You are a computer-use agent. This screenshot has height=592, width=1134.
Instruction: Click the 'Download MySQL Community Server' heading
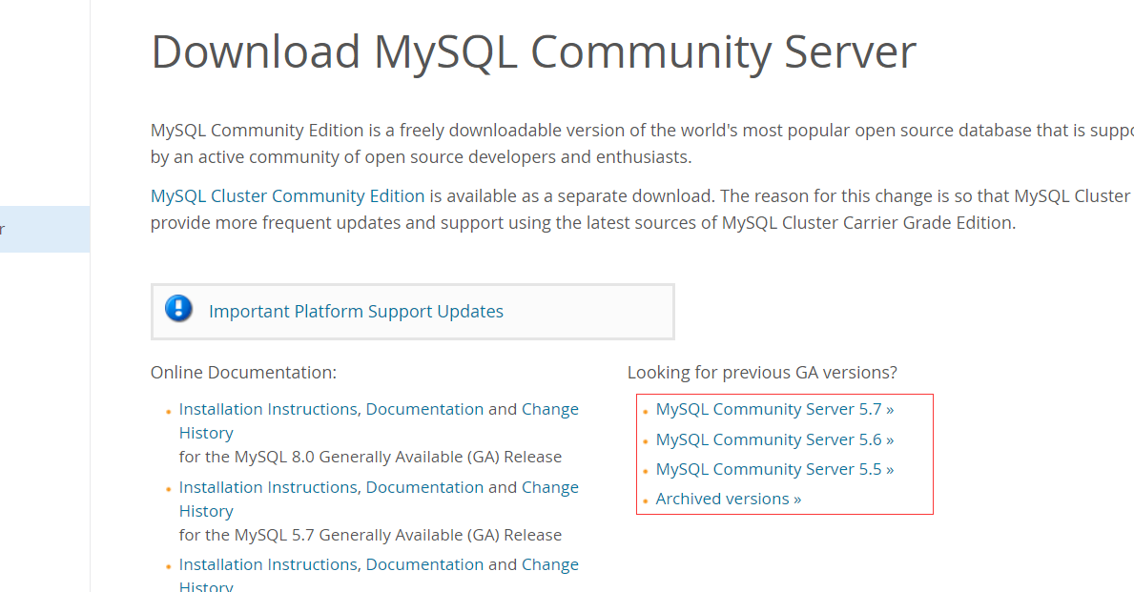tap(533, 52)
